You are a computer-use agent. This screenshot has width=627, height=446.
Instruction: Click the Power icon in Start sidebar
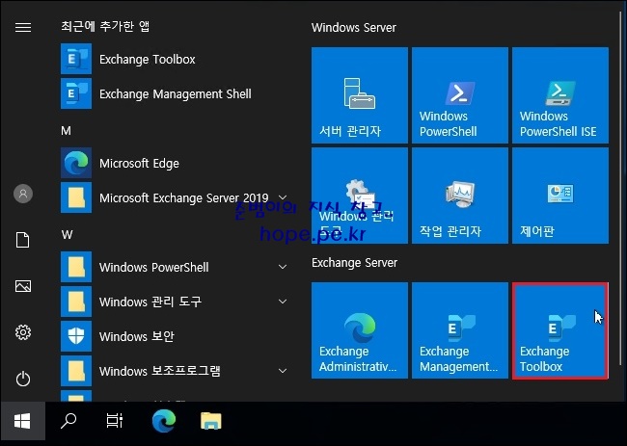point(23,379)
